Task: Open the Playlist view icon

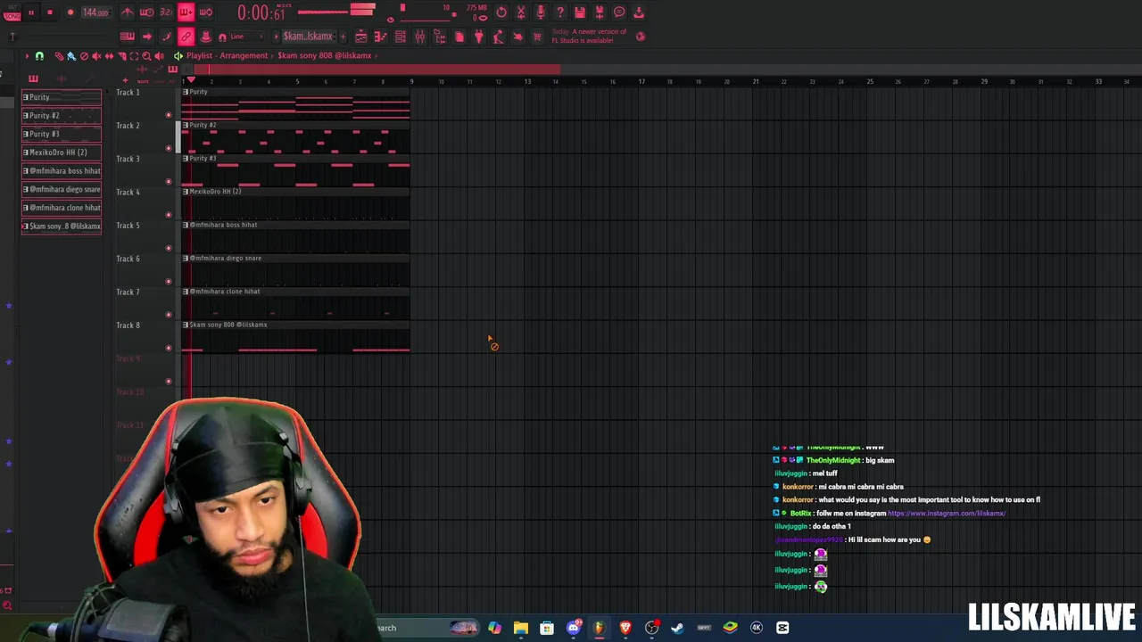Action: [361, 37]
